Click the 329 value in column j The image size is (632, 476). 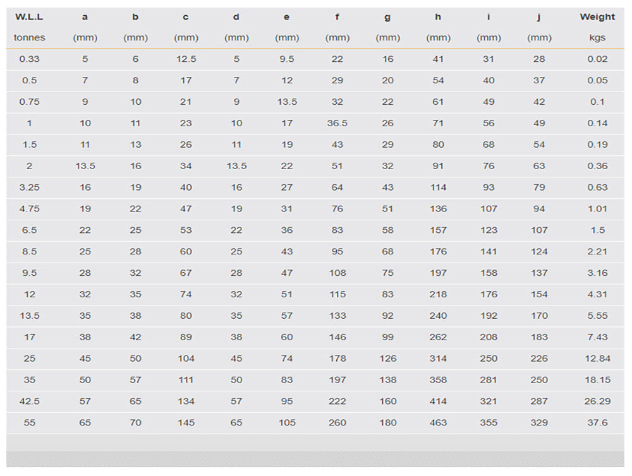click(x=539, y=423)
